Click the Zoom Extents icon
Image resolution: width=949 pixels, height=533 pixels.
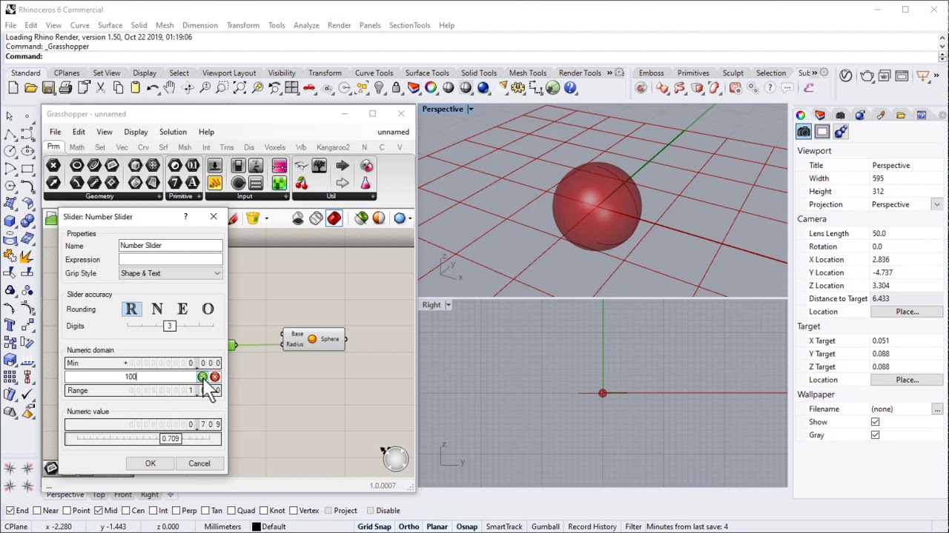[239, 88]
